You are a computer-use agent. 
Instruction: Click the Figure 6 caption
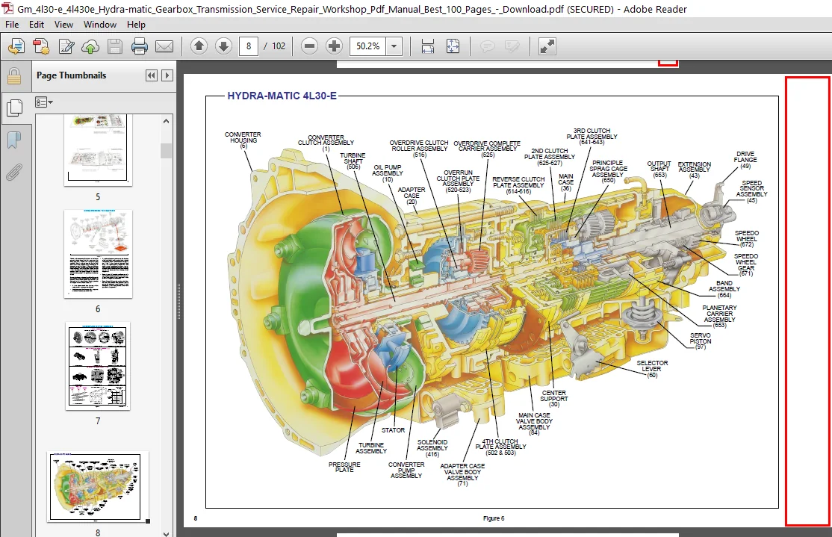tap(494, 518)
